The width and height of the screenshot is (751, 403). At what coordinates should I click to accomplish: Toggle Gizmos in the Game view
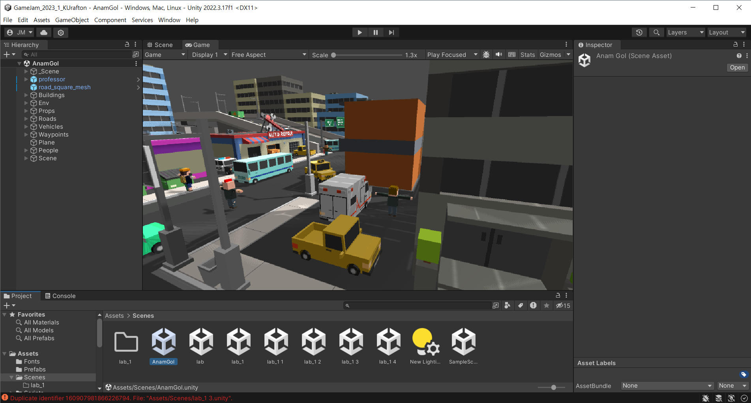coord(550,55)
